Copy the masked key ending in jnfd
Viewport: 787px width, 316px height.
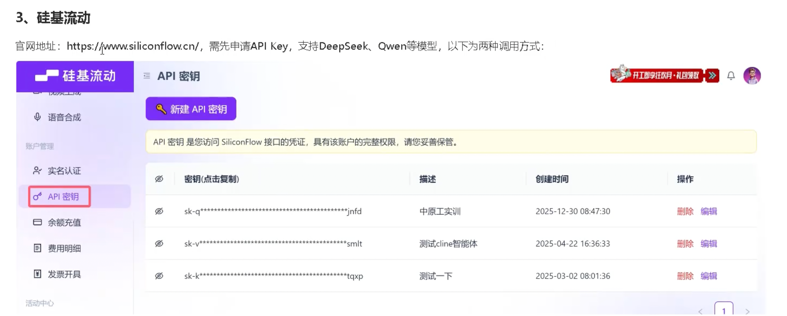coord(273,211)
